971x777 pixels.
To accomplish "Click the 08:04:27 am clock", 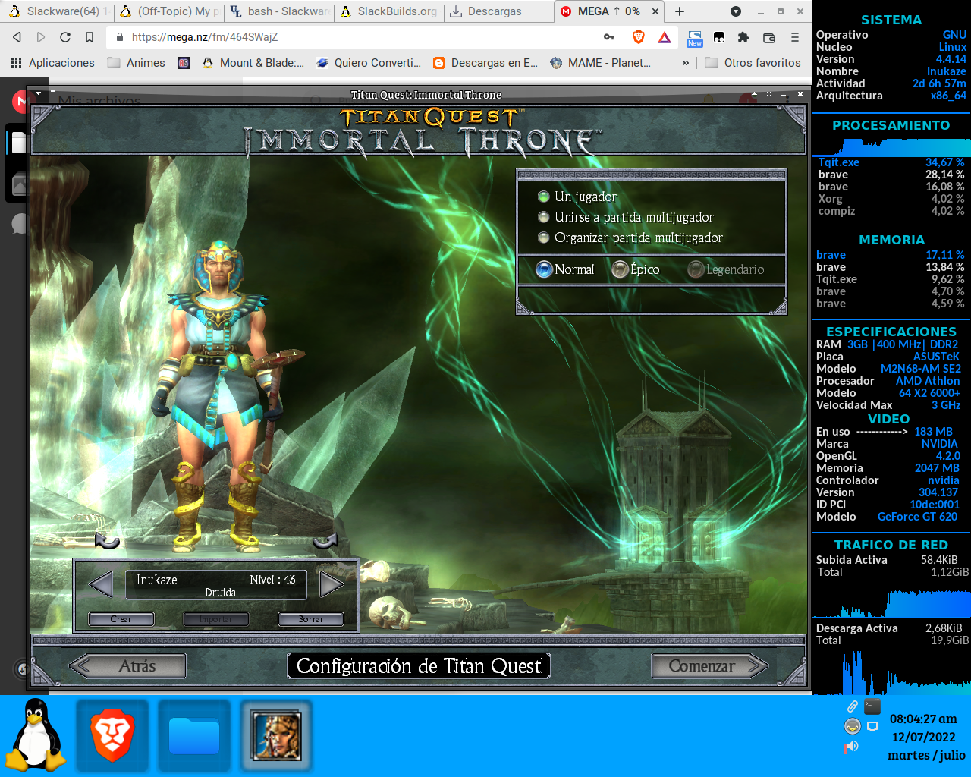I will click(923, 719).
